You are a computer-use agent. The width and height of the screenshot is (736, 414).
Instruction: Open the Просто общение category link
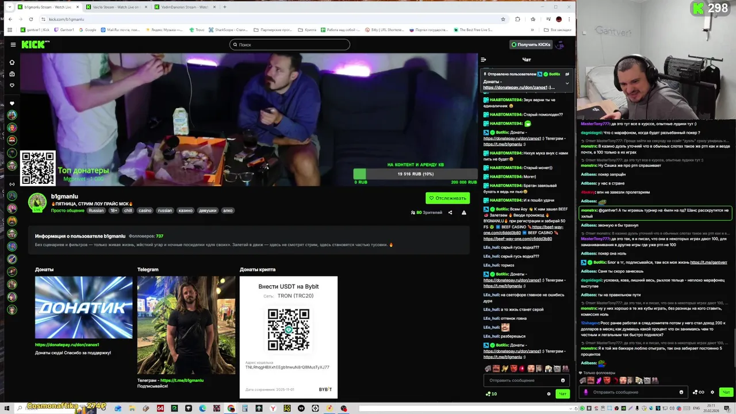(x=68, y=210)
